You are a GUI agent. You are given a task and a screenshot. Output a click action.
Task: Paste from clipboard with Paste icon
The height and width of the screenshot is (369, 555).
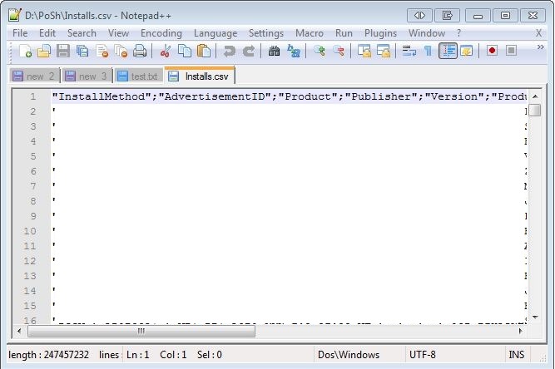(204, 51)
